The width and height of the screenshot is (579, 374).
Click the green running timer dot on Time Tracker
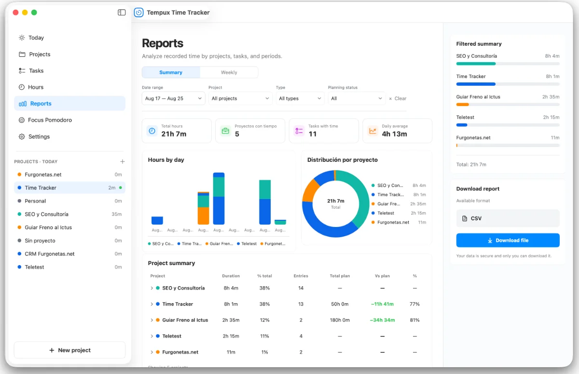click(x=121, y=187)
